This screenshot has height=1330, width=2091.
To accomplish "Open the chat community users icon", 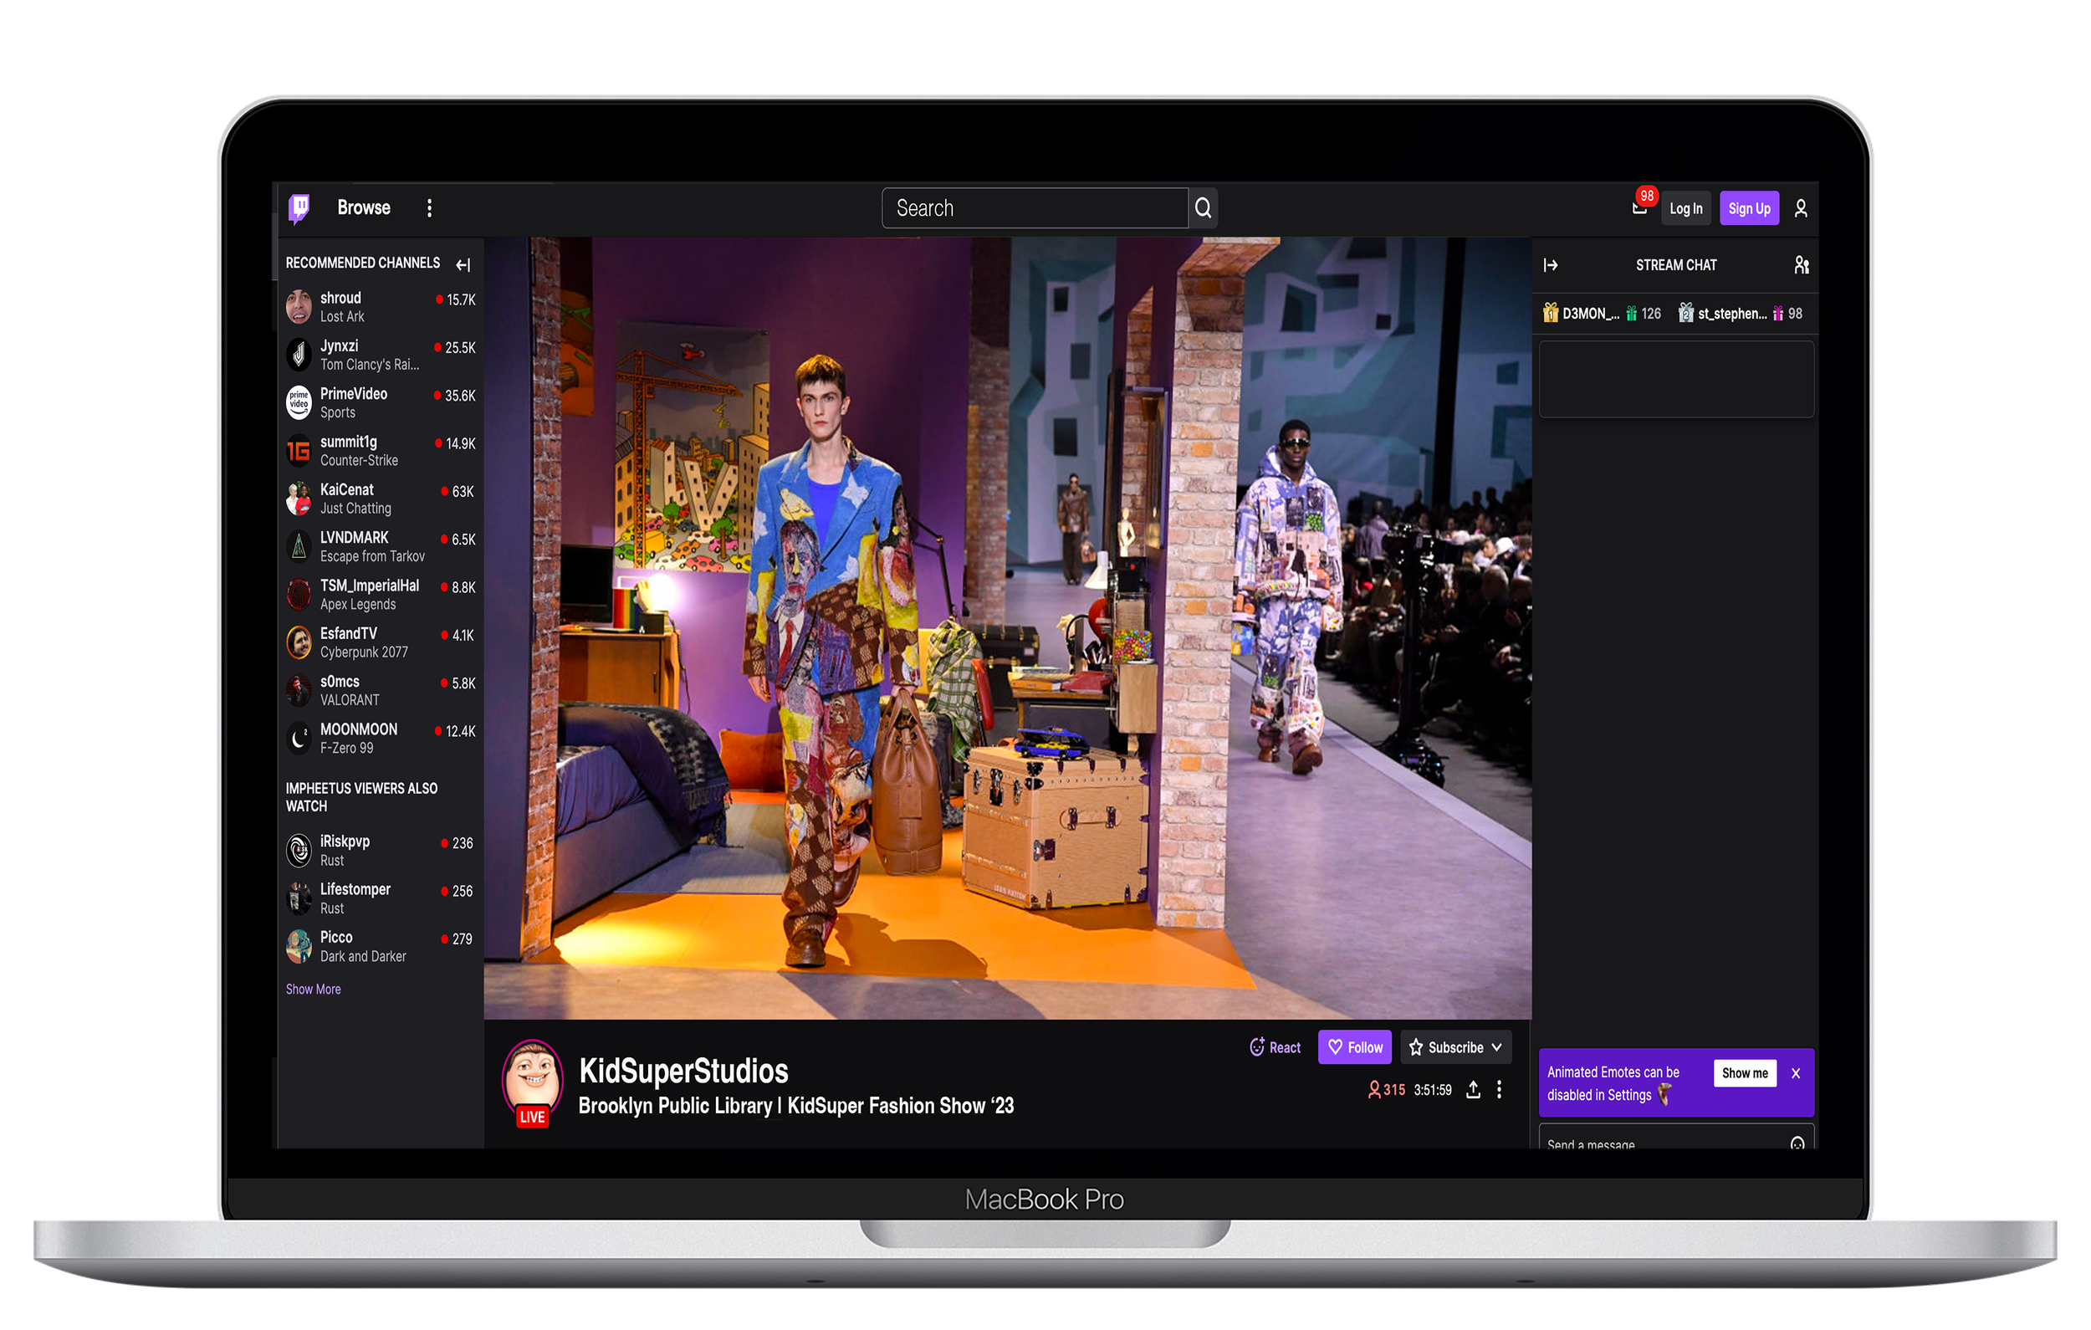I will click(x=1801, y=265).
